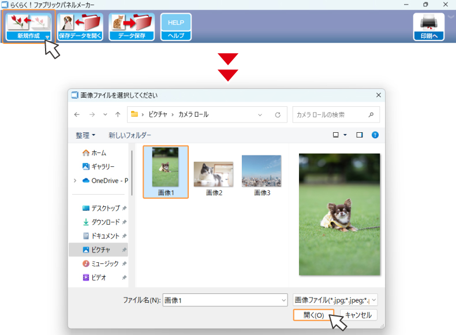Toggle the preview pane icon
This screenshot has height=335, width=456.
tap(360, 135)
